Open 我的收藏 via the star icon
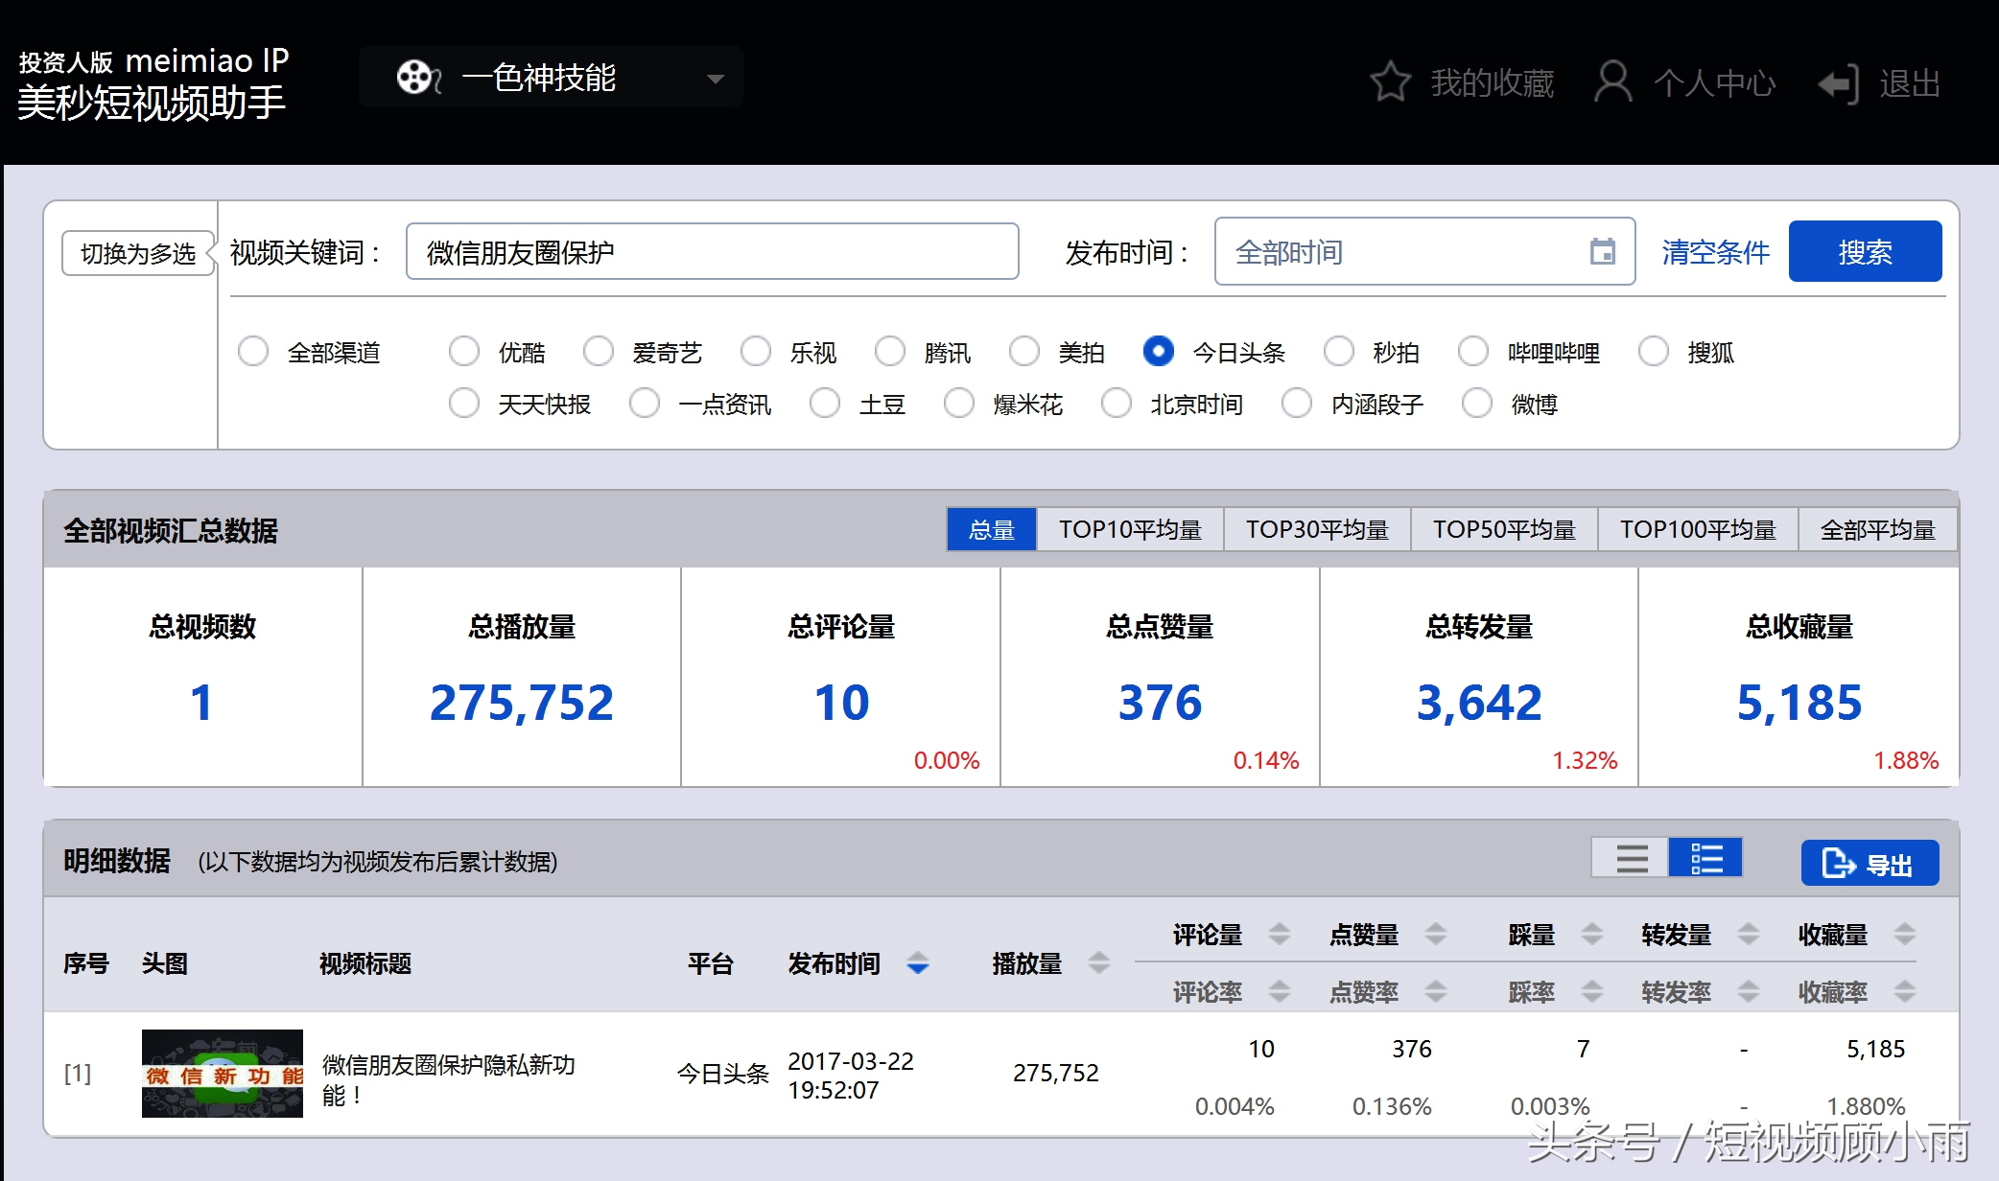The image size is (1999, 1181). click(1392, 81)
